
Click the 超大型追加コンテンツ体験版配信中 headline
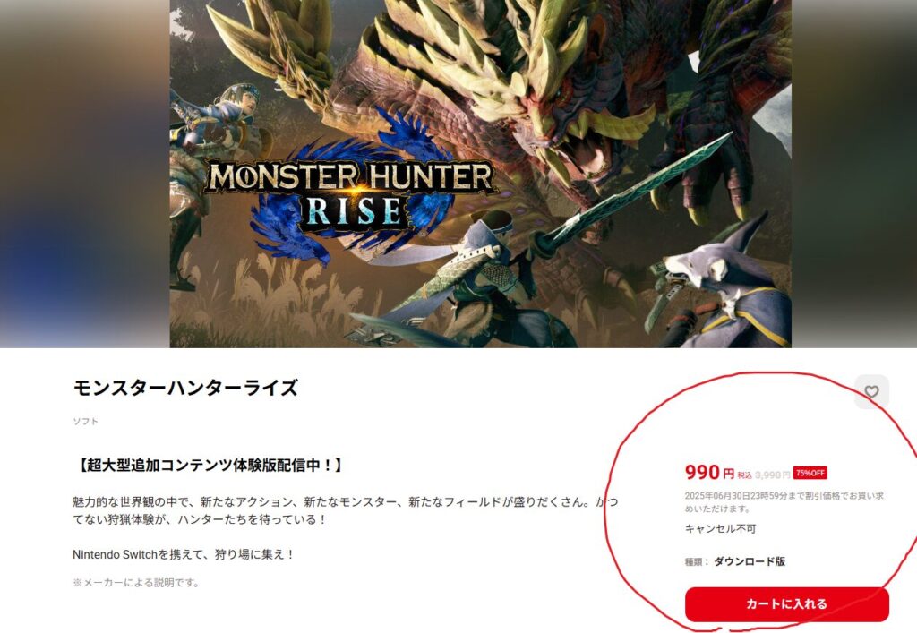(x=210, y=466)
